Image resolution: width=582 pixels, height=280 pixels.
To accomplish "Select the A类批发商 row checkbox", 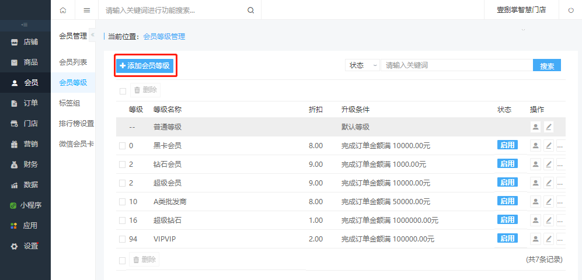I will [x=122, y=202].
